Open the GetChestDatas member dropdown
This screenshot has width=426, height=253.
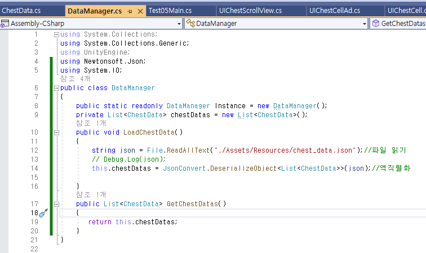point(398,24)
